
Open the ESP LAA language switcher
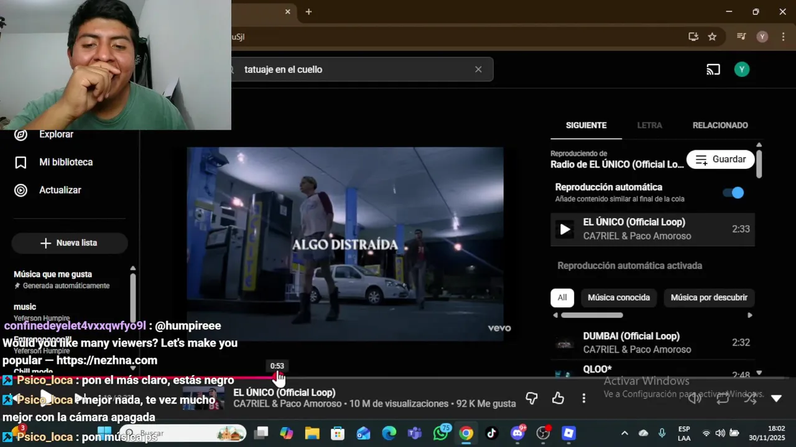(x=684, y=433)
